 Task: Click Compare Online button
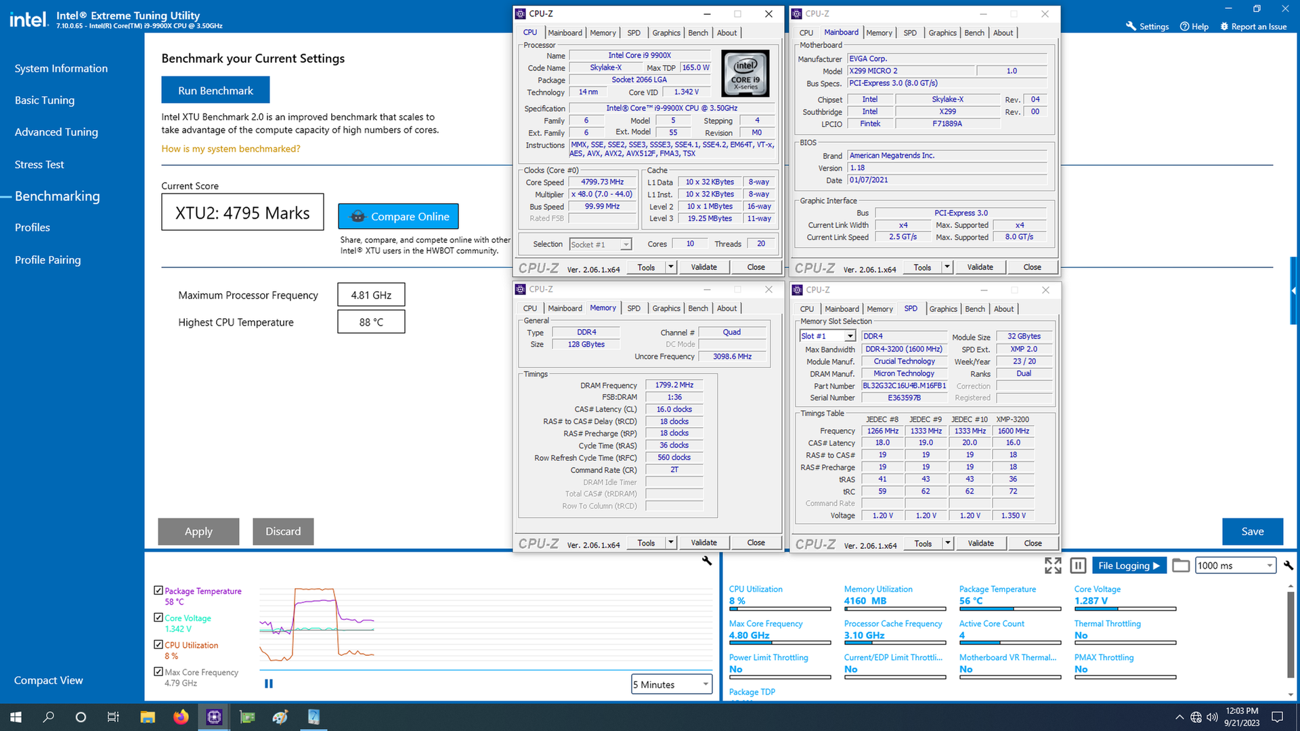point(398,217)
